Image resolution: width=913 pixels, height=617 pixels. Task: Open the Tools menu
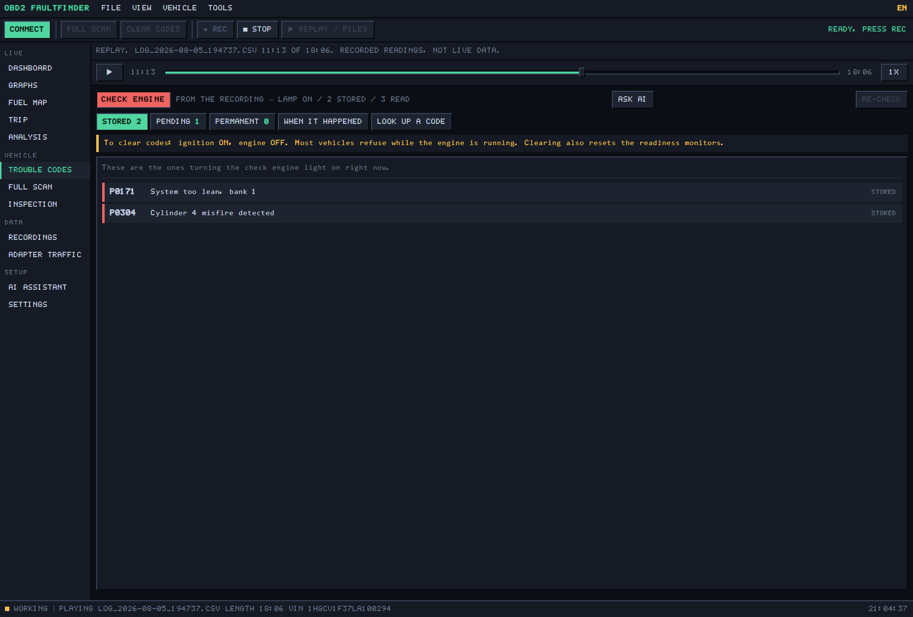[220, 8]
